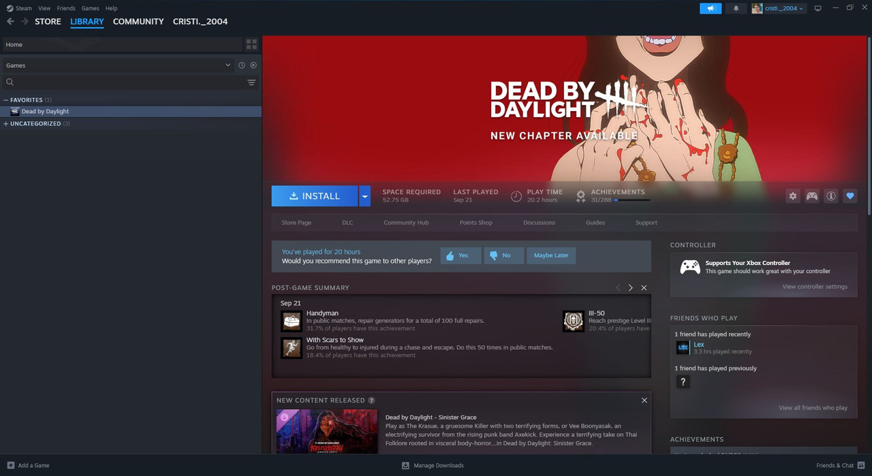Screen dimensions: 872x476
Task: Open the notifications bell
Action: 736,8
